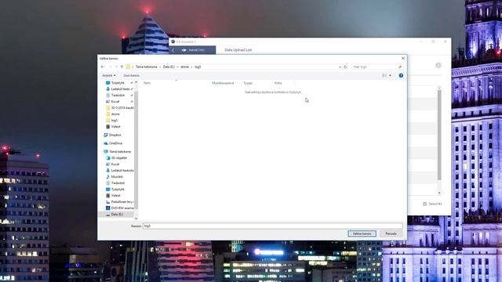The height and width of the screenshot is (282, 502).
Task: Click the settings gear in DJI Assistant window
Action: [438, 65]
